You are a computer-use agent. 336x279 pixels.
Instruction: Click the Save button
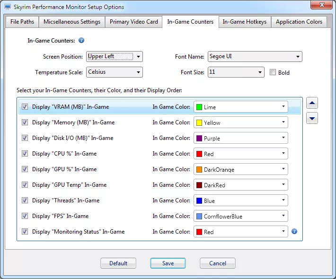[168, 263]
